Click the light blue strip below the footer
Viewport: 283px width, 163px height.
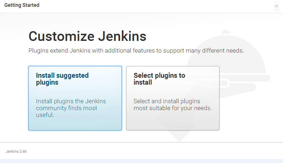[141, 161]
